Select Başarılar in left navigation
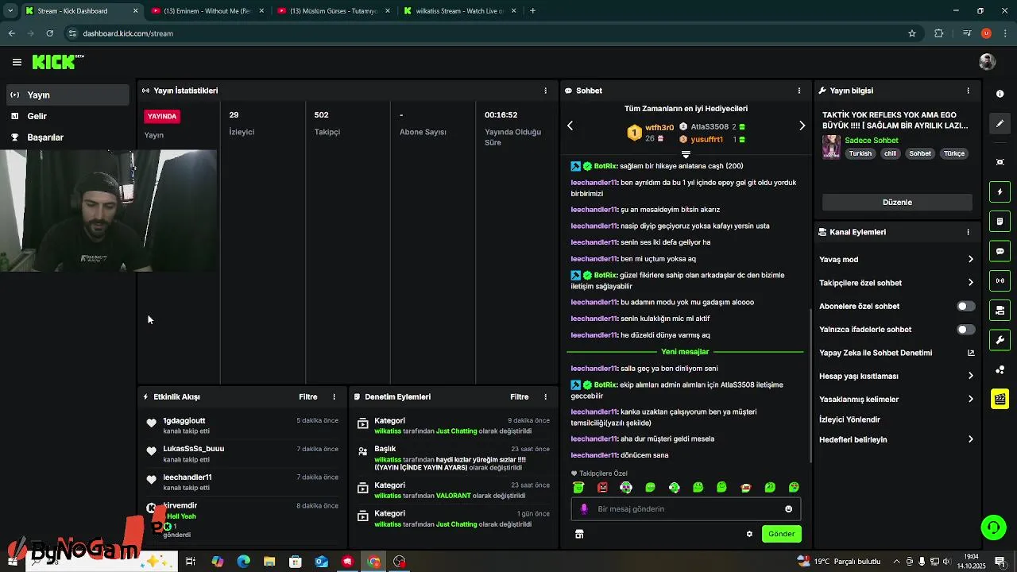Screen dimensions: 1017x572 click(67, 137)
